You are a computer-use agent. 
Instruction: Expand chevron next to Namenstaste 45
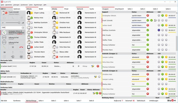click(100, 32)
